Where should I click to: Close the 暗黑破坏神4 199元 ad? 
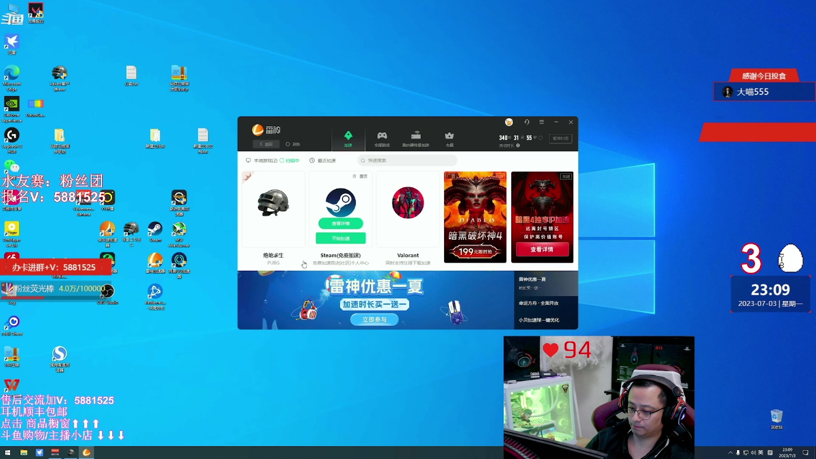click(499, 176)
